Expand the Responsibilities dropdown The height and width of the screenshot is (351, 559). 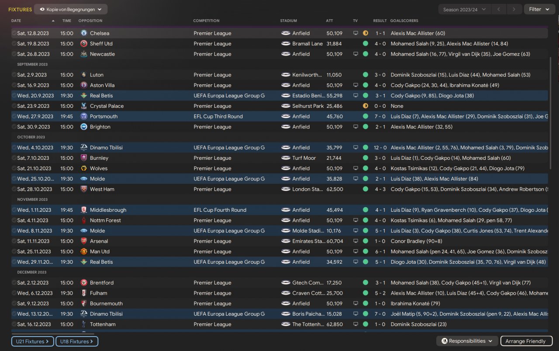[467, 341]
